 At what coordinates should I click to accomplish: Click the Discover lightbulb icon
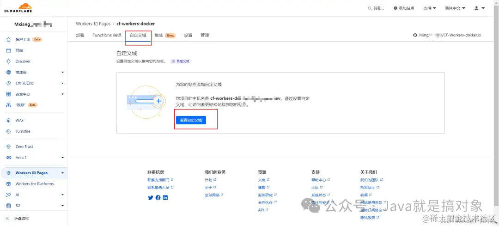tap(9, 61)
